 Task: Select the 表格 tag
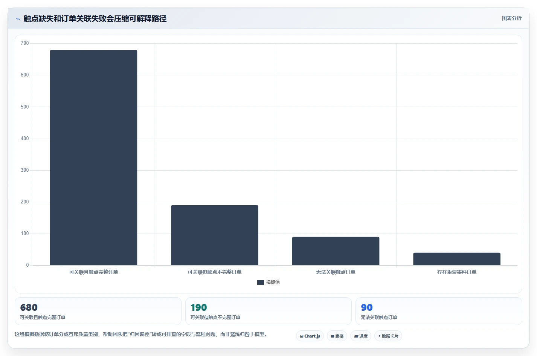click(x=337, y=336)
